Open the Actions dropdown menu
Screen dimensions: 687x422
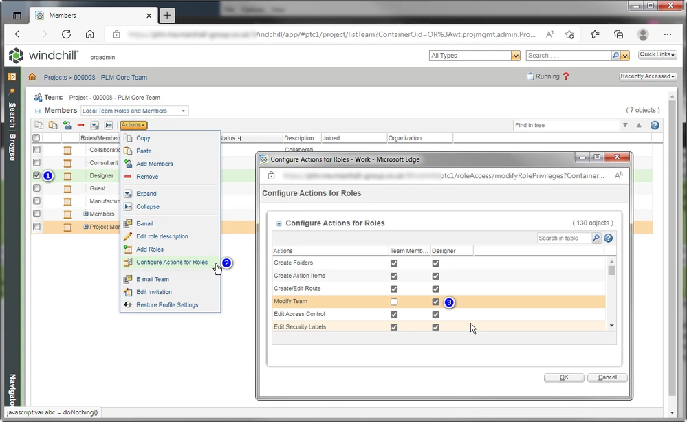(133, 125)
